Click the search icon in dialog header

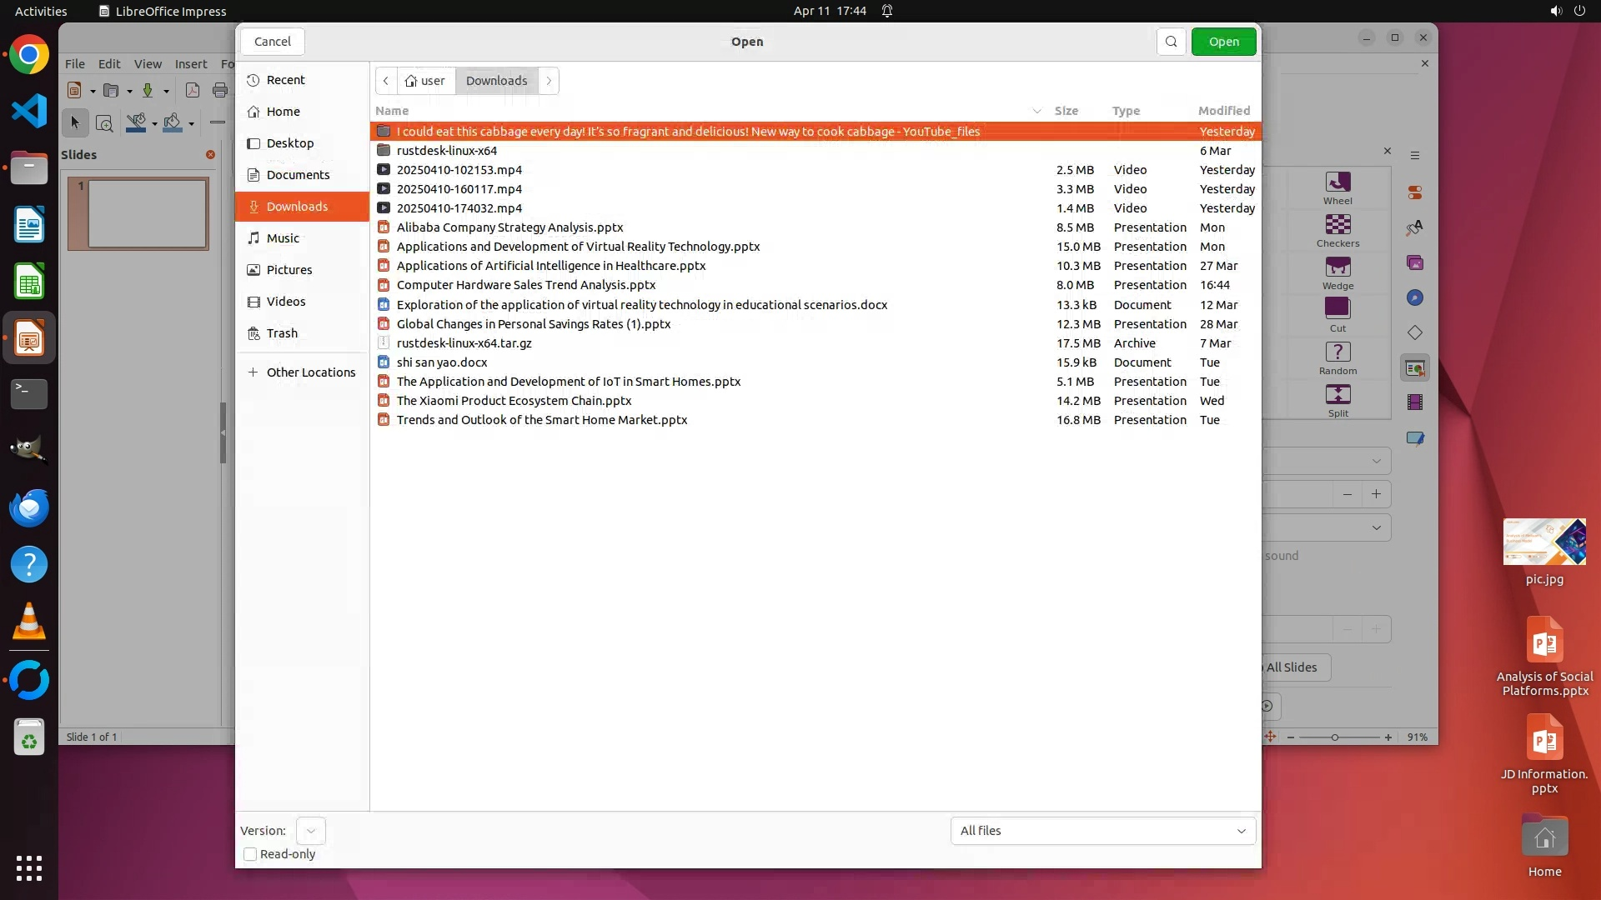click(1171, 42)
